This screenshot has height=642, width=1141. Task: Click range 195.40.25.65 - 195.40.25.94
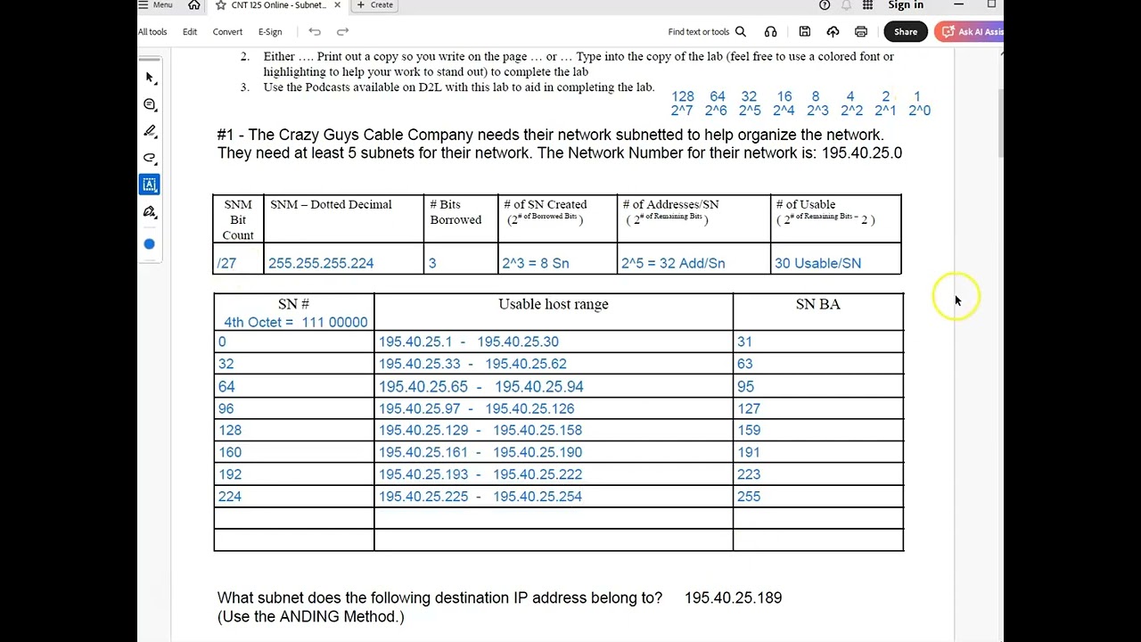[480, 387]
